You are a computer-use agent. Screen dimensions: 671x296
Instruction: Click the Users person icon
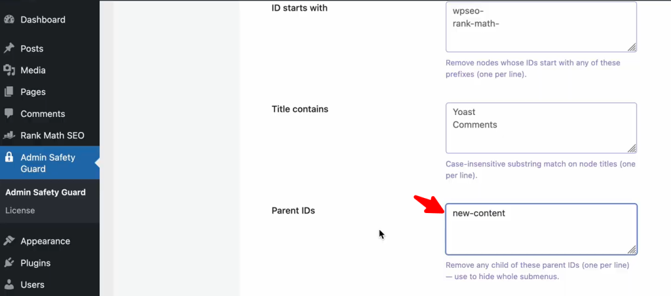(x=9, y=285)
